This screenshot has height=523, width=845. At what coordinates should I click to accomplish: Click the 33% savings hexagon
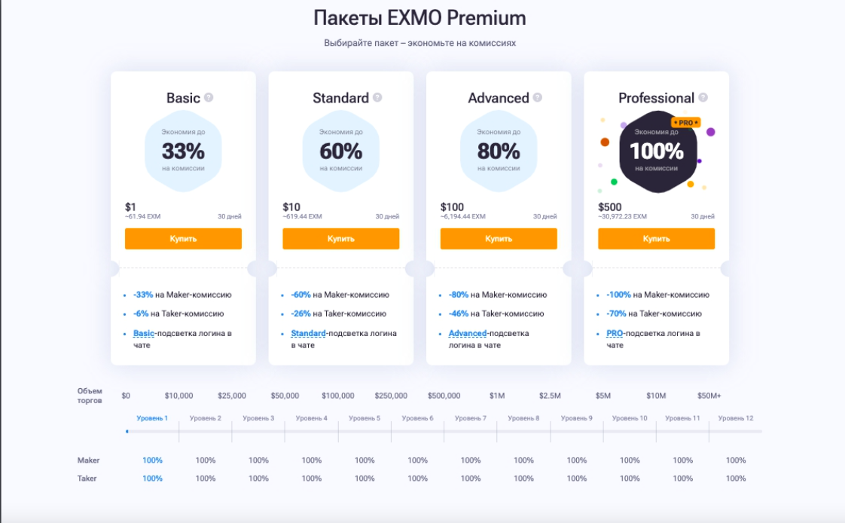(183, 151)
